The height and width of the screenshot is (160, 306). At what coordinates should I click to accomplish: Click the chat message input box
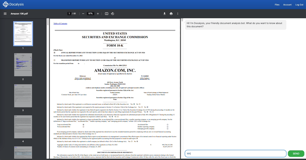[235, 154]
